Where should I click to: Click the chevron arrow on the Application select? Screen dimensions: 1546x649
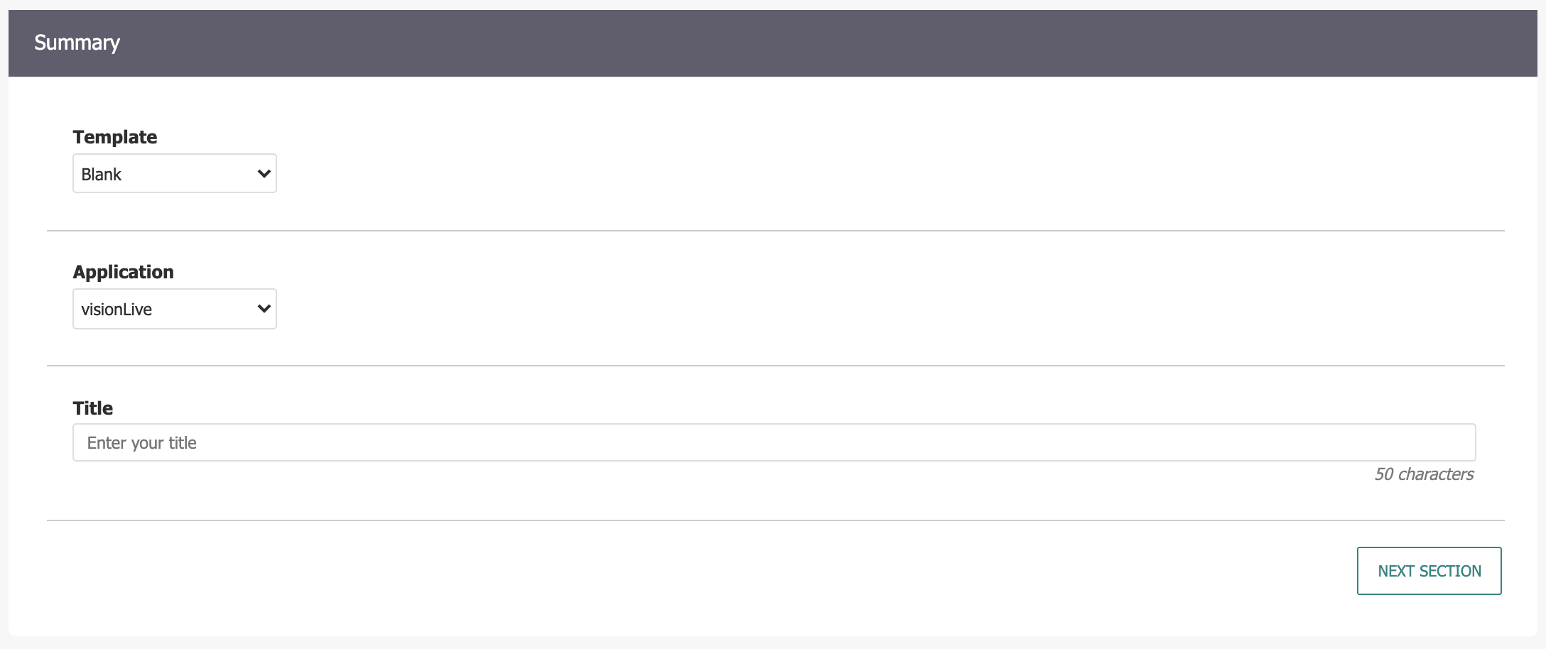tap(264, 309)
